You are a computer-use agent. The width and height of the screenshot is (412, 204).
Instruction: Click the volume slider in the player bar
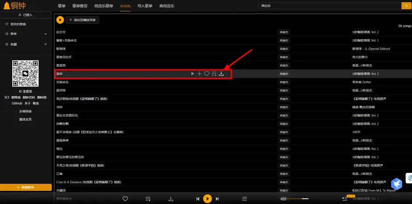(x=298, y=199)
